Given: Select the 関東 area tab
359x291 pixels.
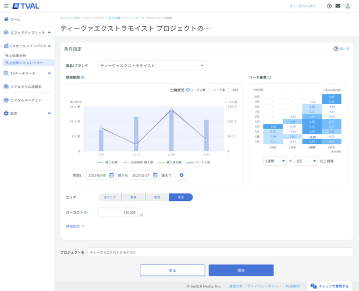Looking at the screenshot, I should [133, 197].
